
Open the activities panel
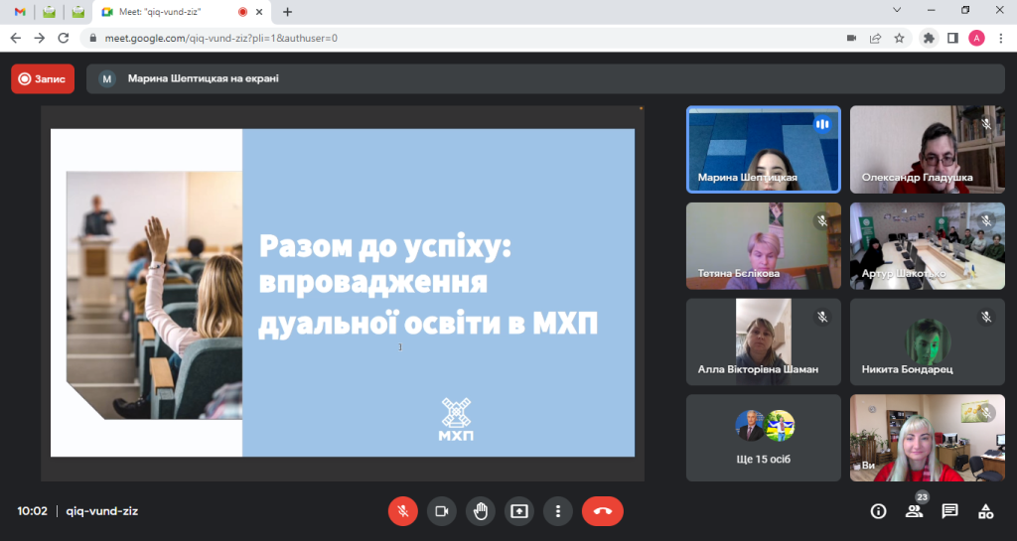tap(985, 511)
